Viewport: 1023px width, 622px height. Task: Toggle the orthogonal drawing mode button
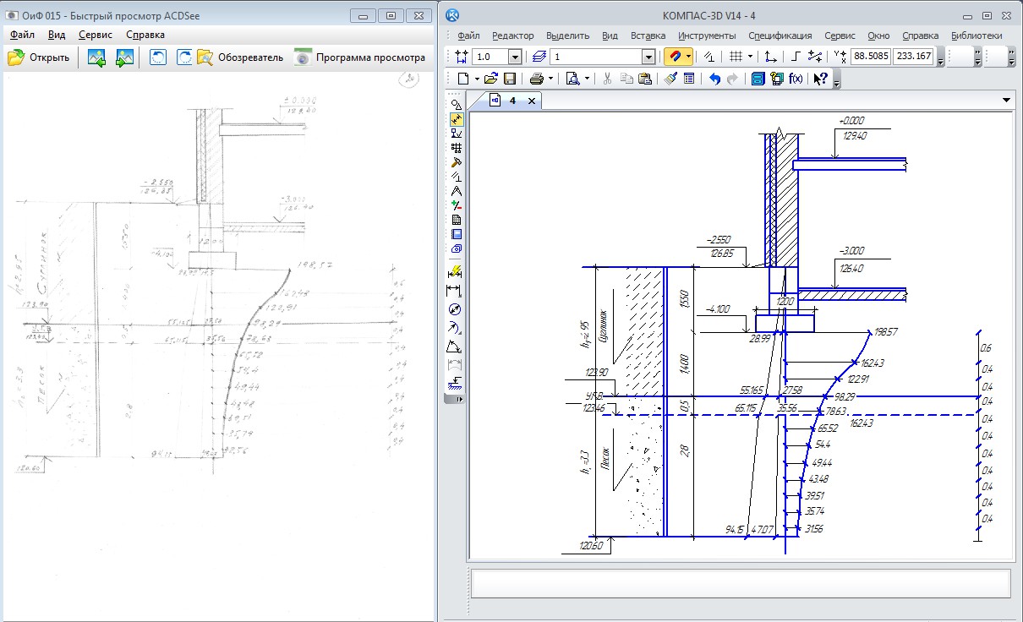point(795,57)
